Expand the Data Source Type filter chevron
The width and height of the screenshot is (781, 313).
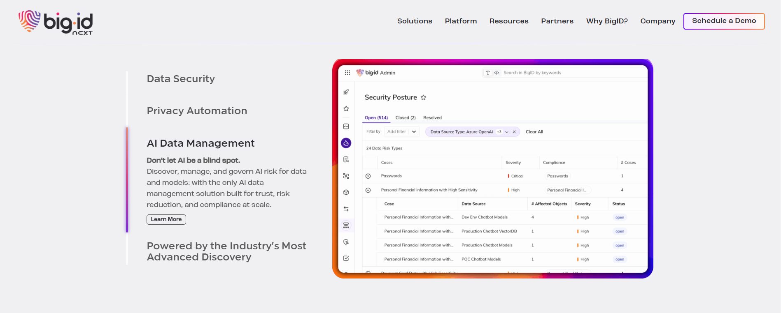coord(507,132)
